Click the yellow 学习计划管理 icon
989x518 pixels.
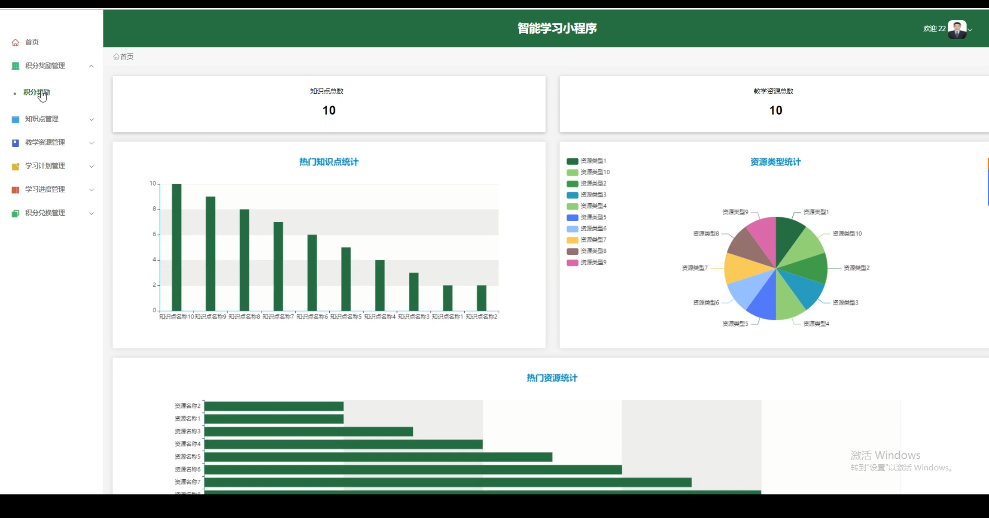[x=15, y=167]
